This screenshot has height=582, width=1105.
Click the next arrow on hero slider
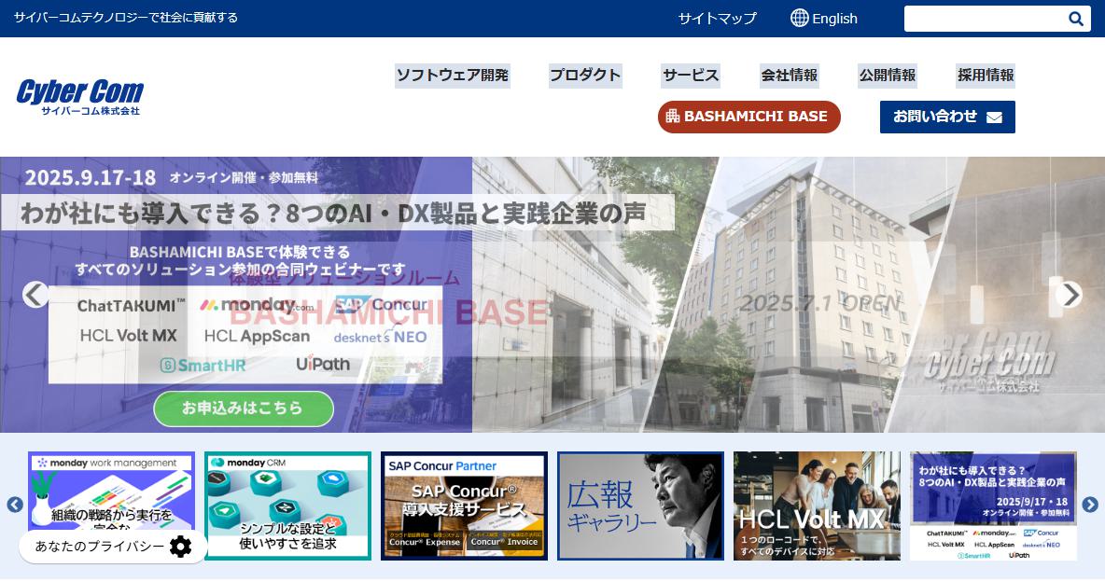point(1069,295)
